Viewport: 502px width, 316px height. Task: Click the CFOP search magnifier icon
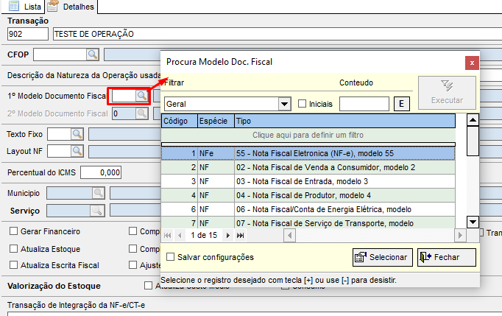pyautogui.click(x=93, y=55)
